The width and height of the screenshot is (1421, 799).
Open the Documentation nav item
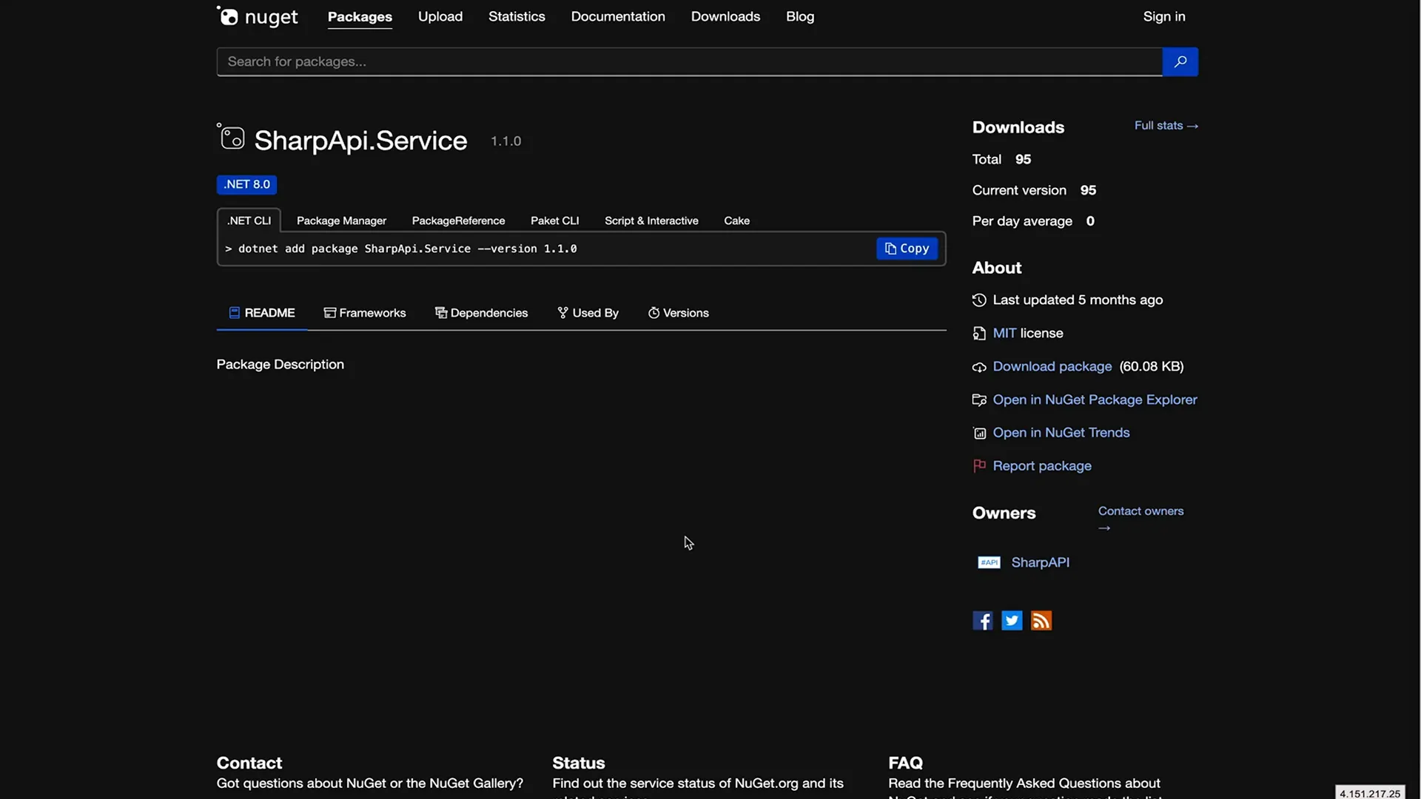tap(618, 16)
